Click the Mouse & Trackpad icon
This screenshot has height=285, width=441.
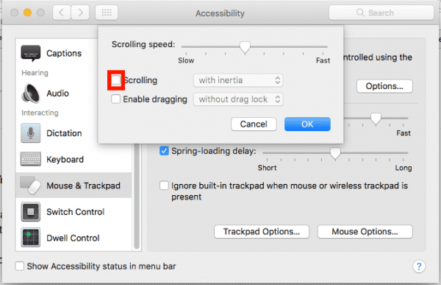point(30,185)
